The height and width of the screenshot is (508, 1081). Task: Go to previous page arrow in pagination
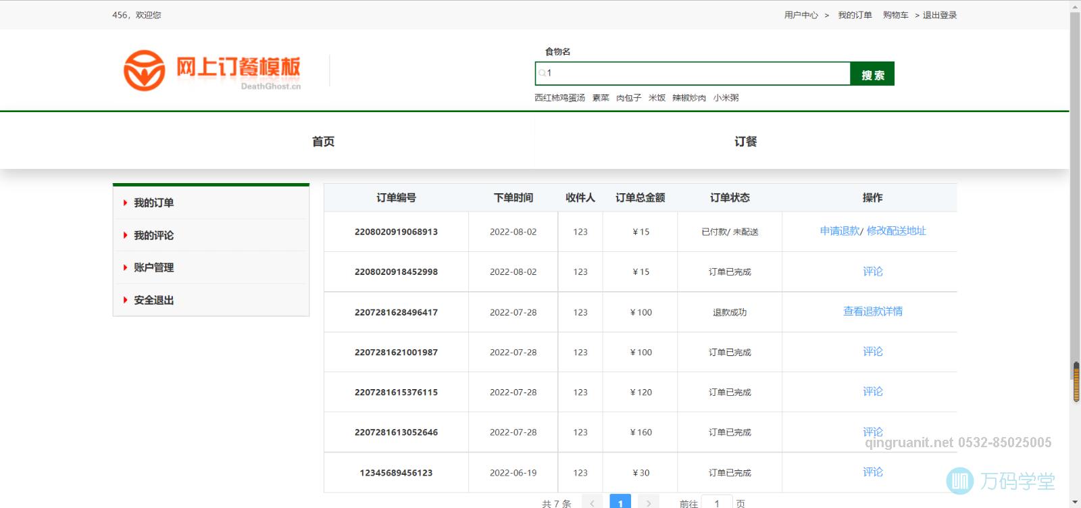[x=592, y=503]
